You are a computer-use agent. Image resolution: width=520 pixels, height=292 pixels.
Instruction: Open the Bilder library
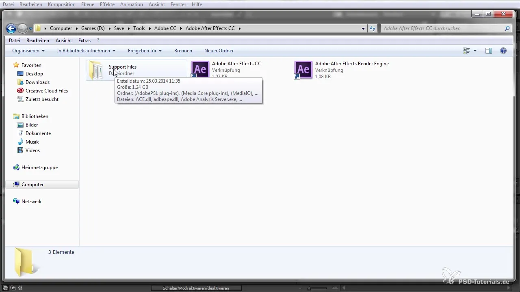[x=32, y=125]
